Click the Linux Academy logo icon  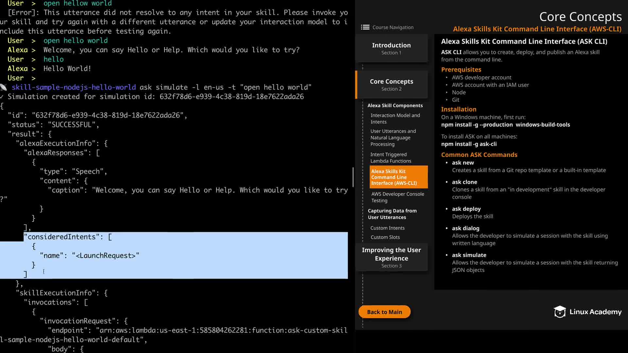[560, 312]
